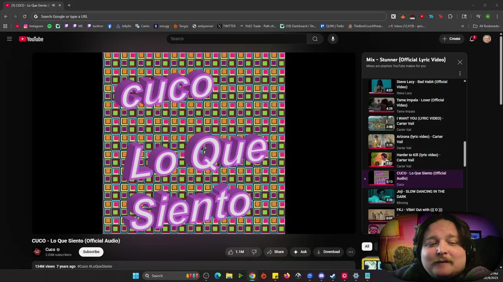Screen dimensions: 503x282
Task: Expand the bookmarks overflow chevron
Action: pyautogui.click(x=463, y=26)
